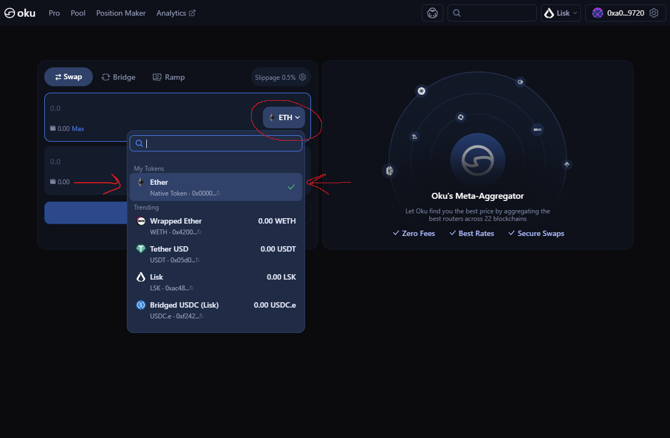Click the Lisk token logo in the list
Image resolution: width=670 pixels, height=438 pixels.
141,277
